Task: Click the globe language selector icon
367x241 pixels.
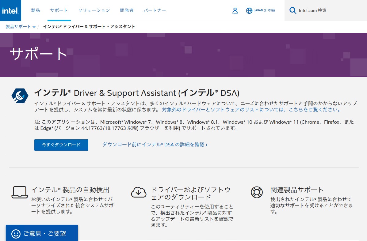Action: click(x=249, y=10)
